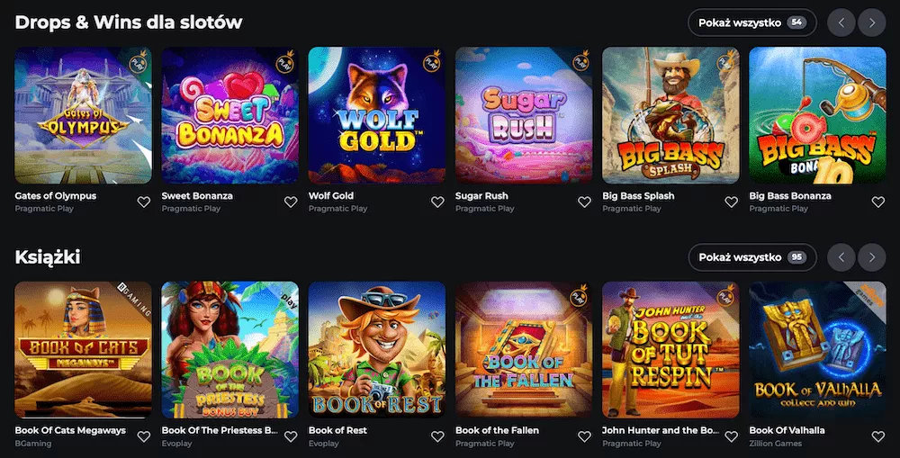
Task: Favorite Gates of Olympus with heart icon
Action: click(x=144, y=202)
